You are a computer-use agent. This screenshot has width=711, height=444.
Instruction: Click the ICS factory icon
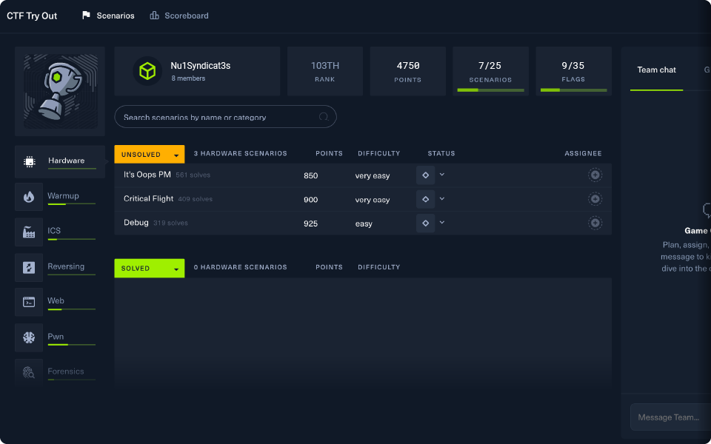pyautogui.click(x=29, y=232)
